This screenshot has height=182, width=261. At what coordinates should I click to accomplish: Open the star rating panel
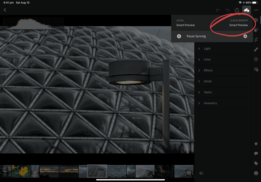(256, 144)
